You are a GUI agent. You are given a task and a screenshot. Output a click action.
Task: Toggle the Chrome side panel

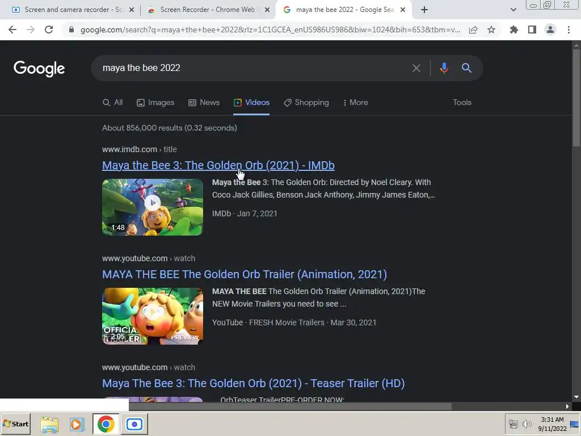click(x=532, y=30)
